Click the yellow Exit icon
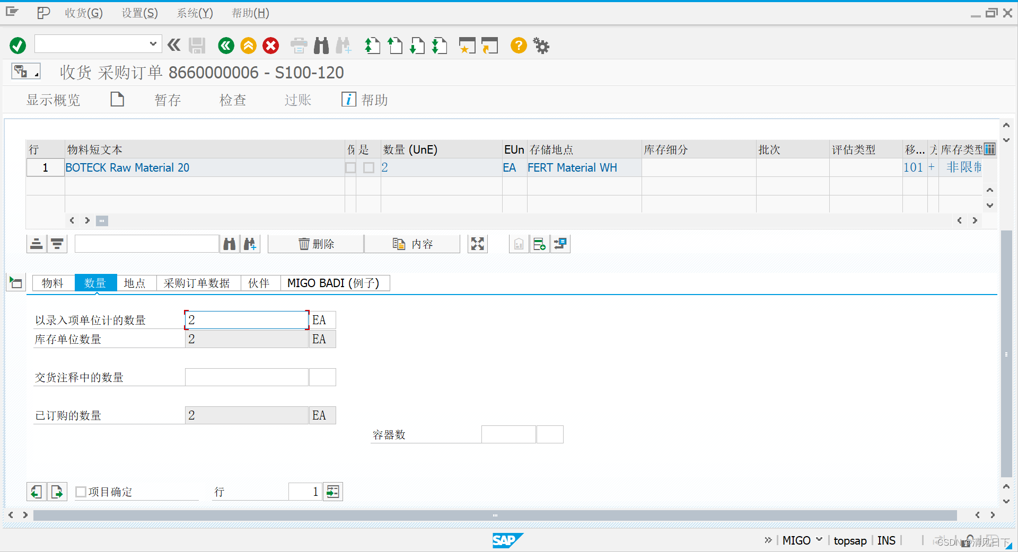 248,46
